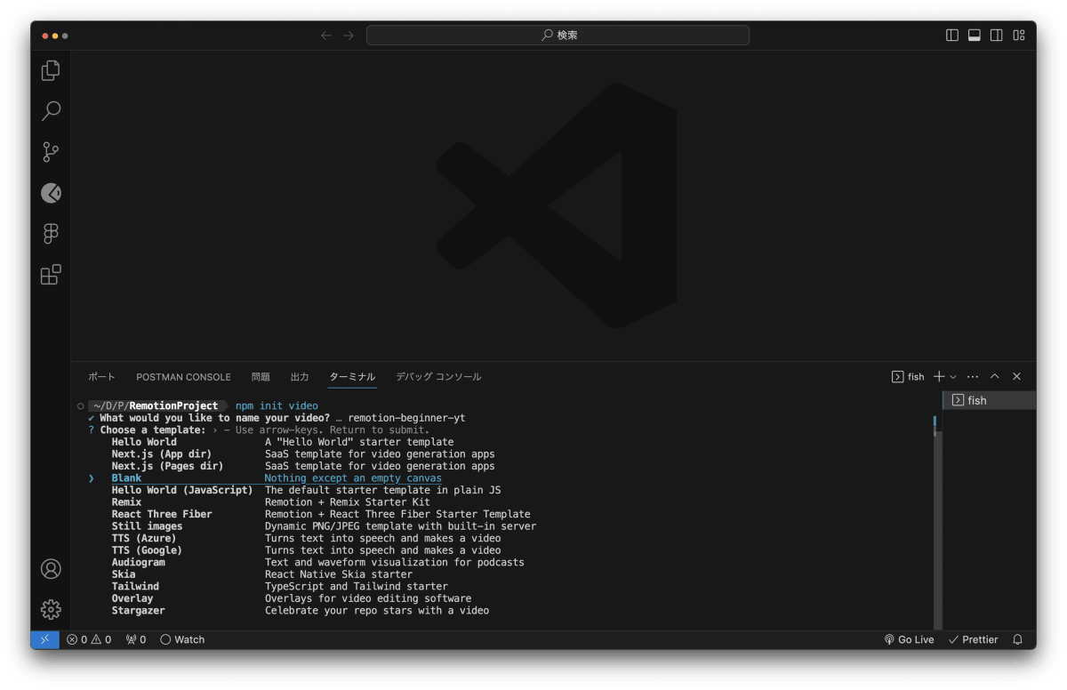The image size is (1067, 690).
Task: Toggle the secondary side bar layout
Action: click(997, 36)
